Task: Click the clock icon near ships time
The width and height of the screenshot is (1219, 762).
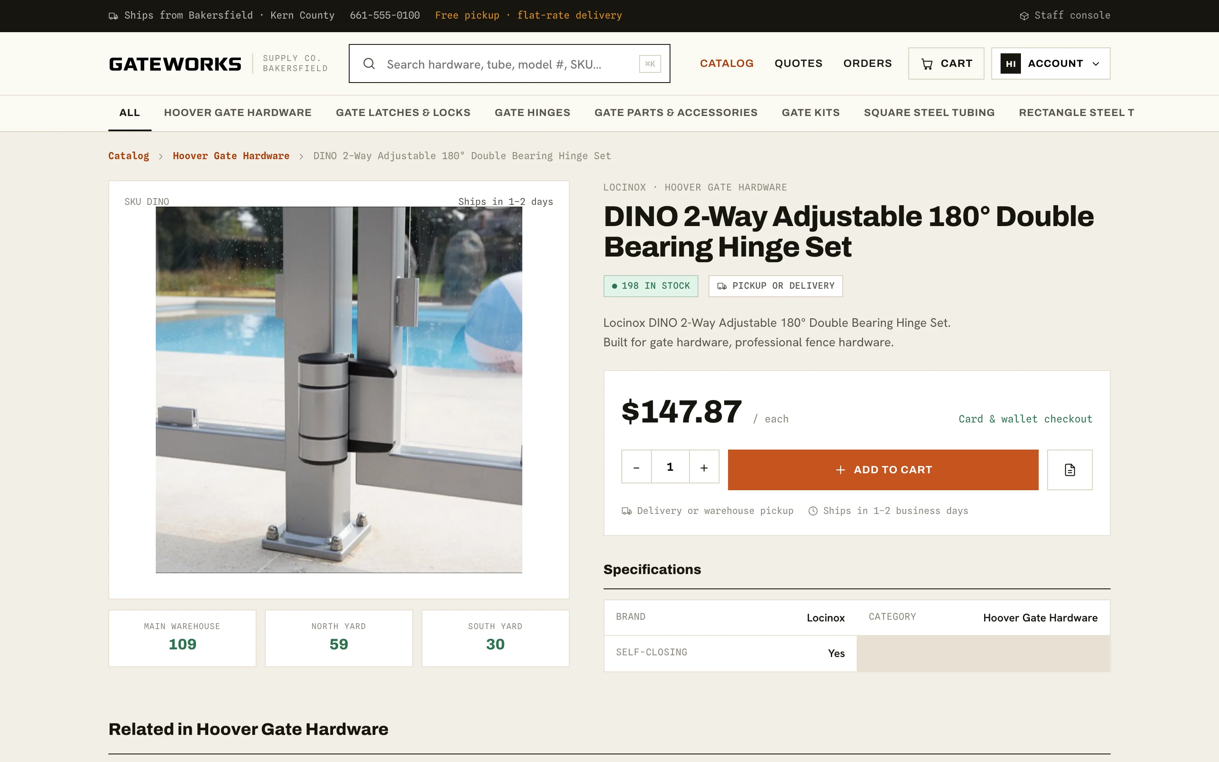Action: tap(813, 511)
